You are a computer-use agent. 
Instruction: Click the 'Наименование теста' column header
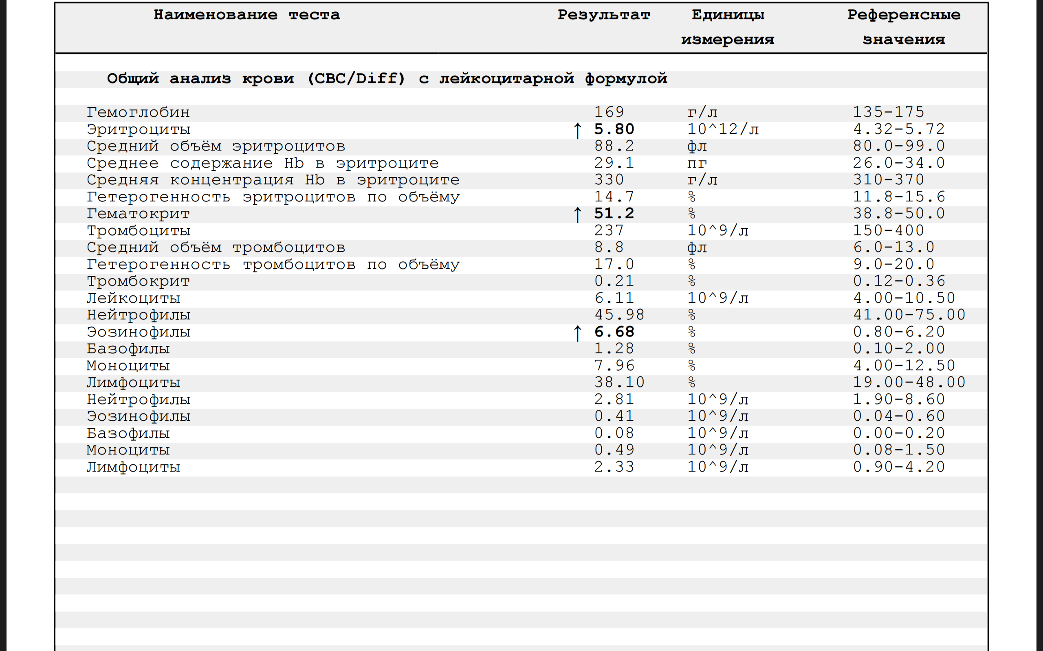pyautogui.click(x=246, y=15)
